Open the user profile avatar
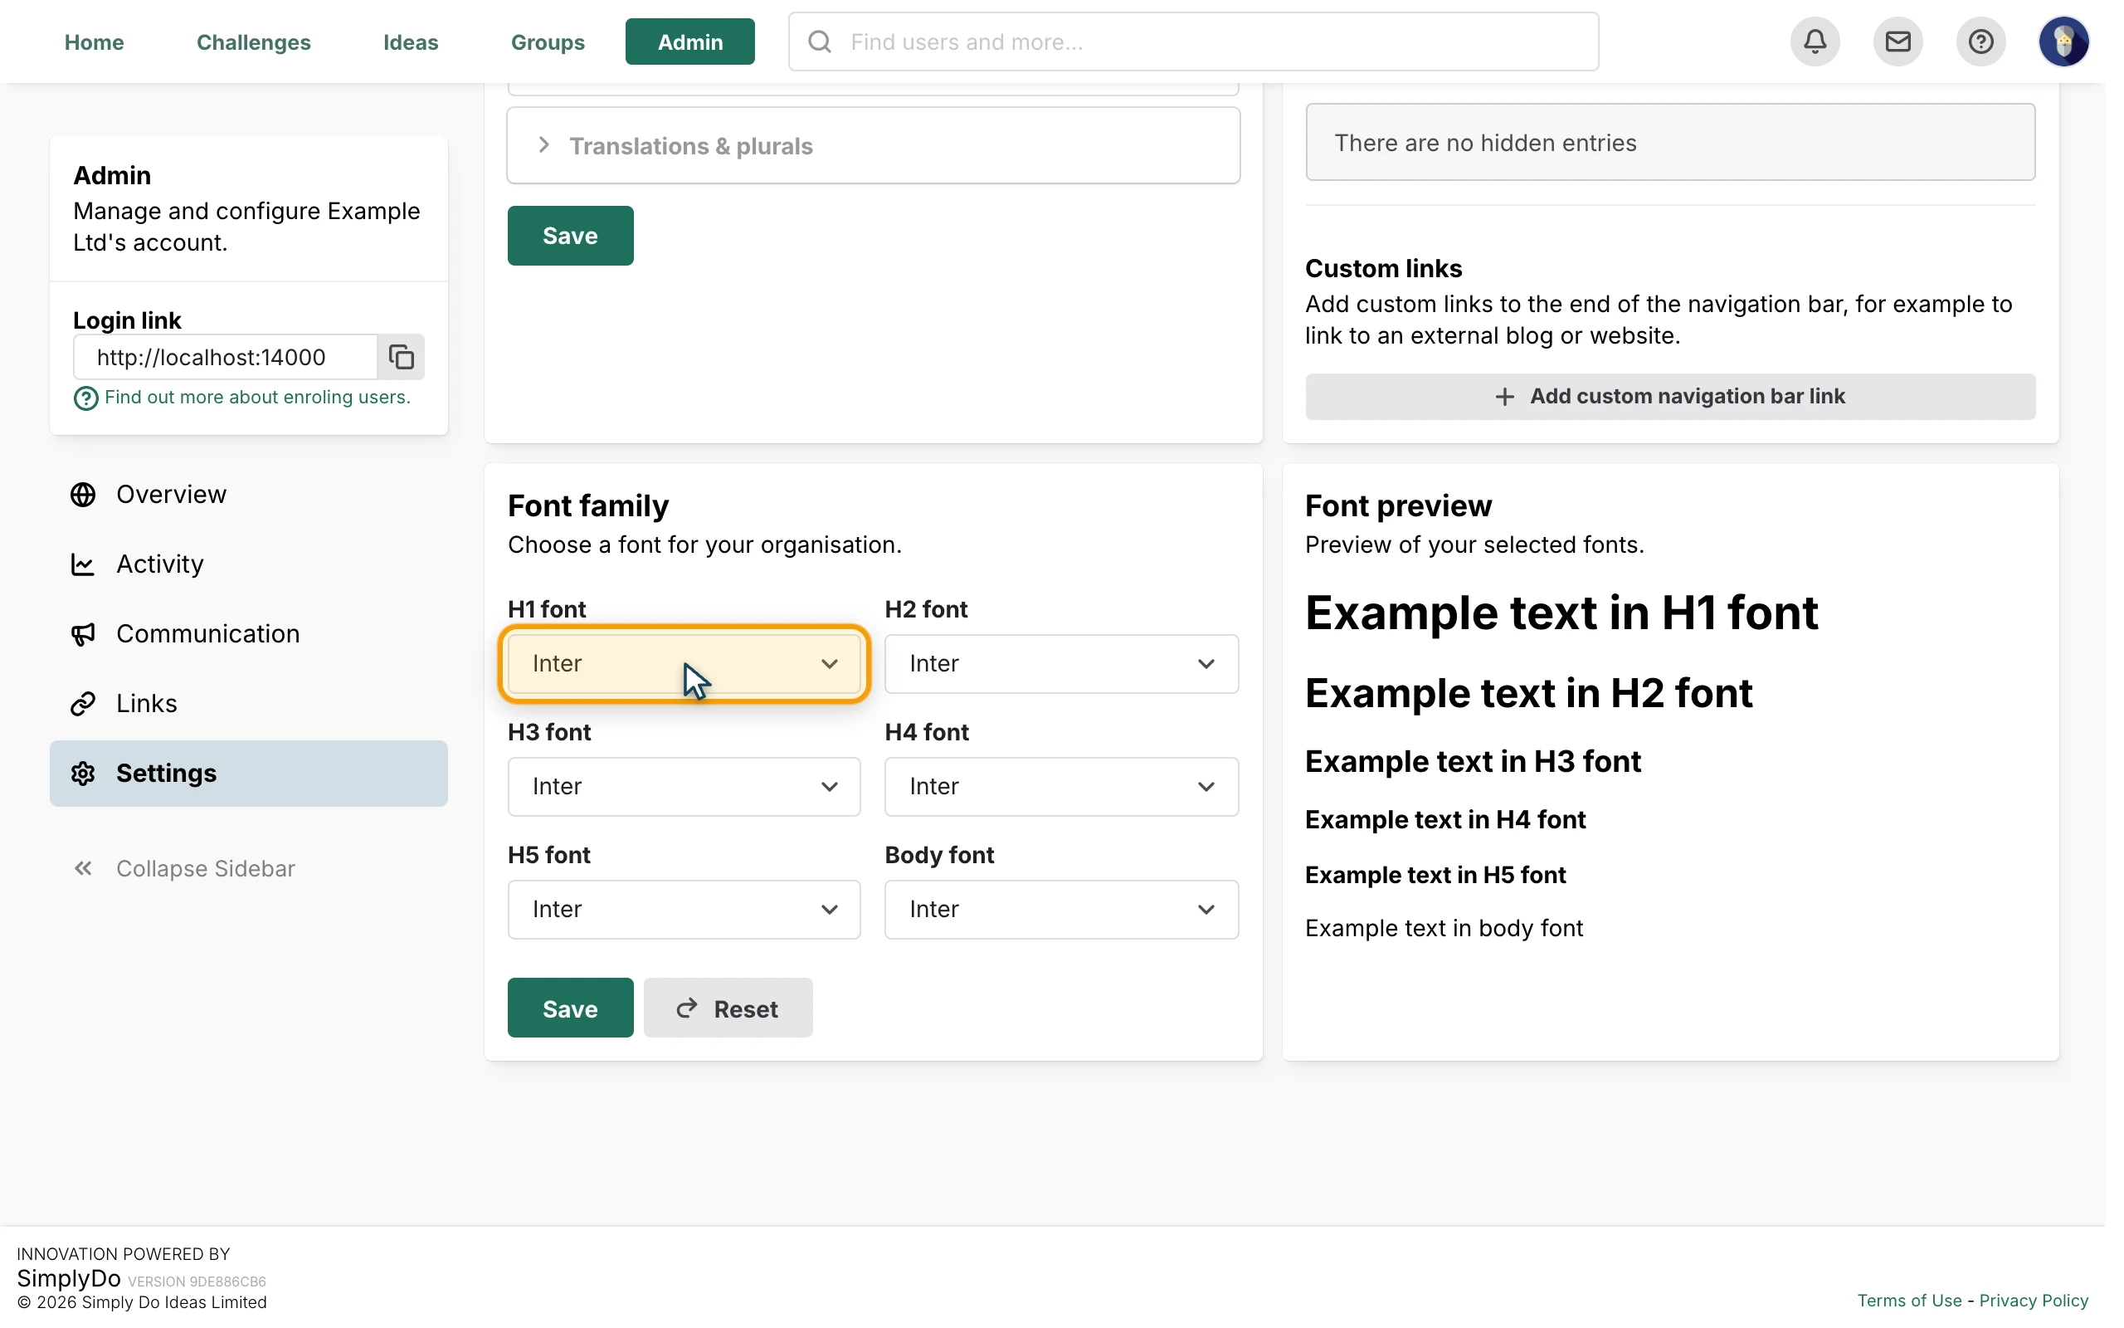2124x1328 pixels. (2063, 41)
